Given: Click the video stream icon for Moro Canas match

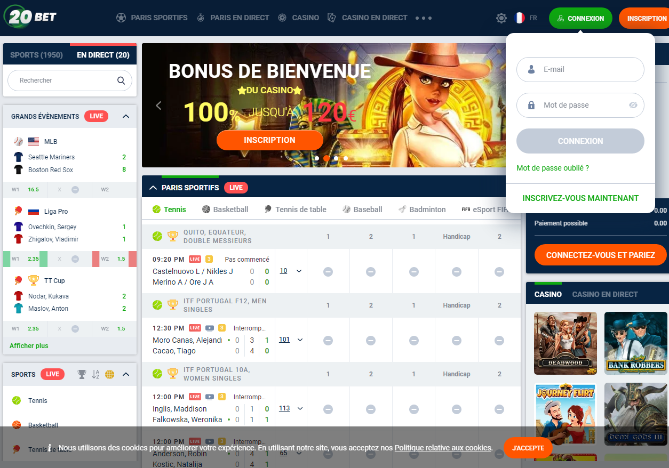Looking at the screenshot, I should pyautogui.click(x=210, y=328).
